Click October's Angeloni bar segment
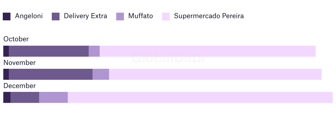The height and width of the screenshot is (115, 336). pyautogui.click(x=6, y=51)
